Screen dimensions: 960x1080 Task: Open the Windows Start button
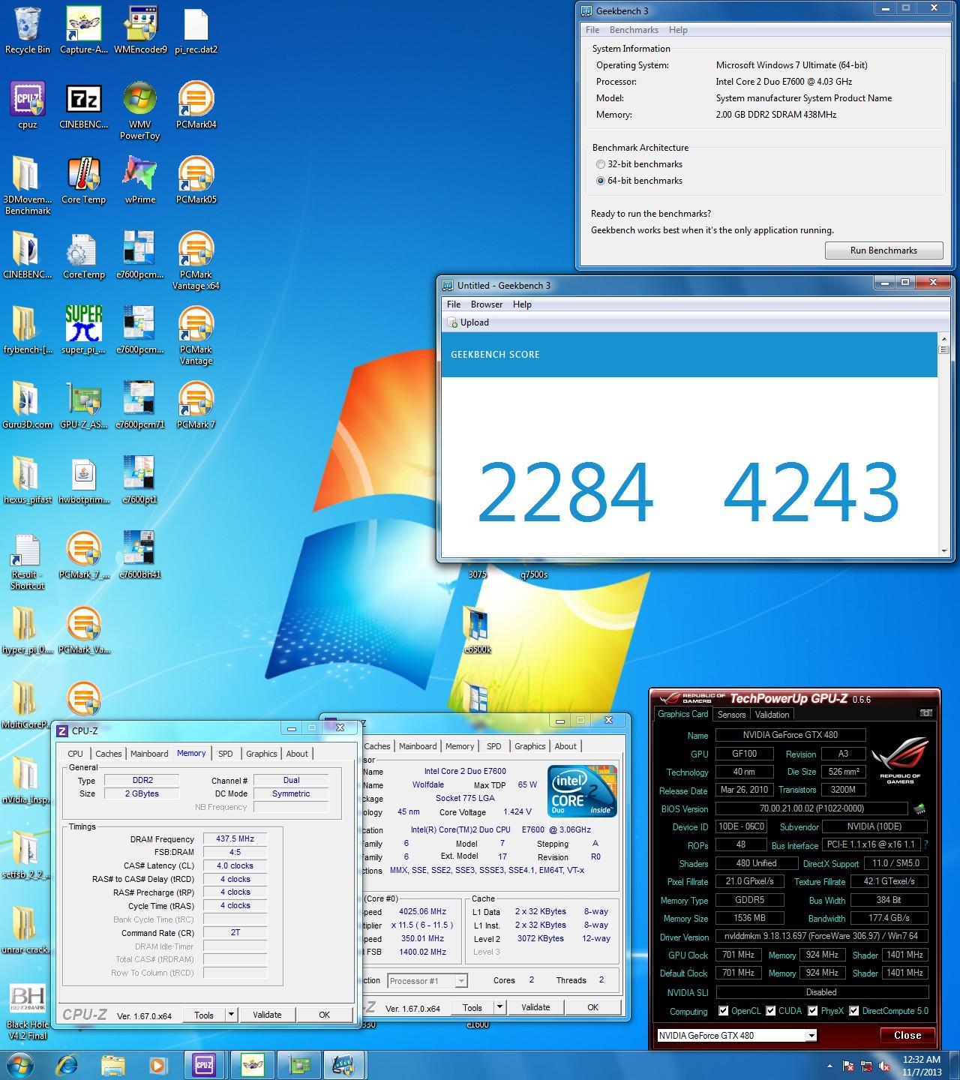click(x=19, y=1064)
